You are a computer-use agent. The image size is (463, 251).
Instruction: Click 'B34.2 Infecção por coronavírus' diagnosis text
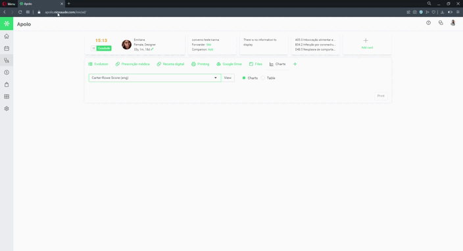click(315, 45)
